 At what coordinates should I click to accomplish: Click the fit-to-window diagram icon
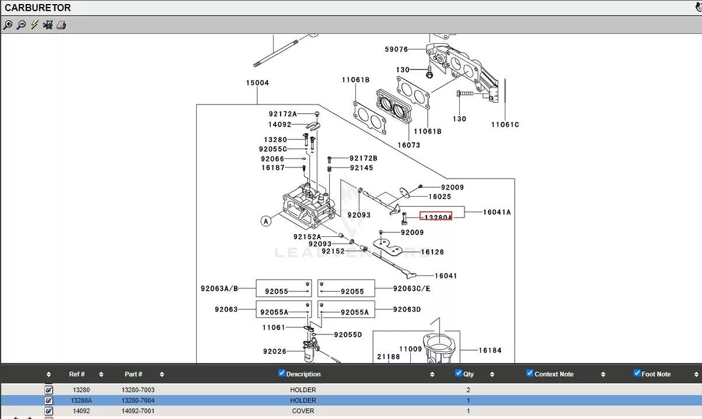click(x=48, y=25)
